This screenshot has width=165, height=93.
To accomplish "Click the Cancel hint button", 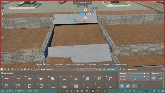I will coord(47,64).
